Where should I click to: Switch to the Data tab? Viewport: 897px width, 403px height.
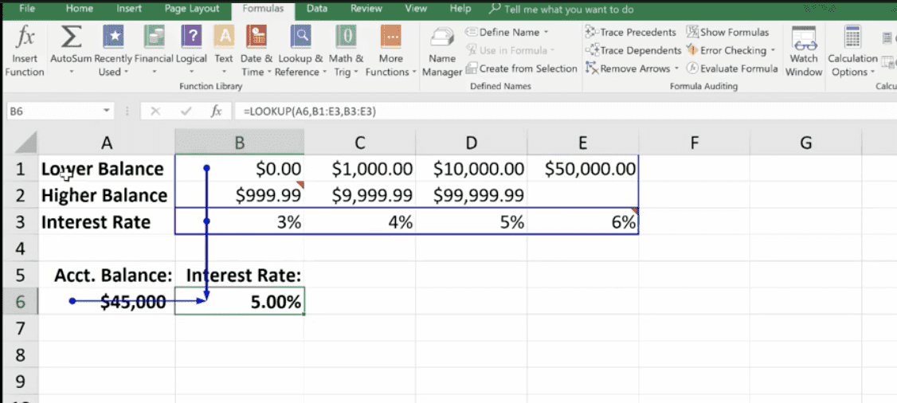click(317, 9)
